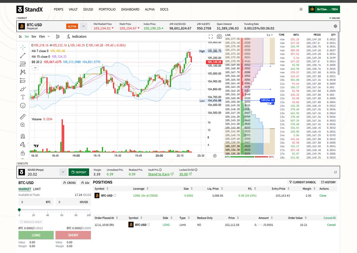Screen dimensions: 357x253
Task: Switch to MARKET order tab
Action: (25, 189)
